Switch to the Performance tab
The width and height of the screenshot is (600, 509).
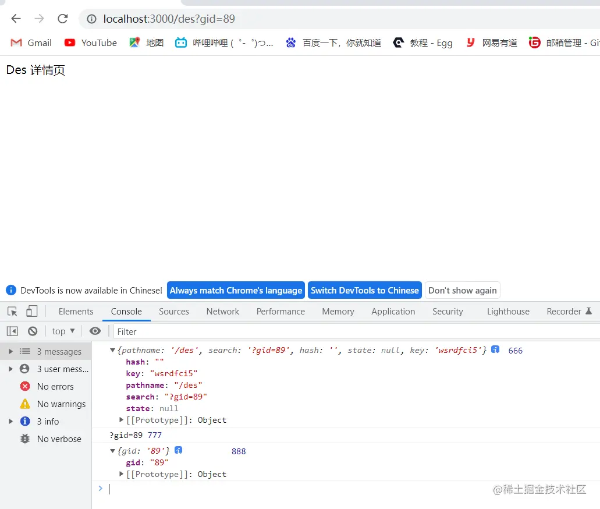(281, 312)
